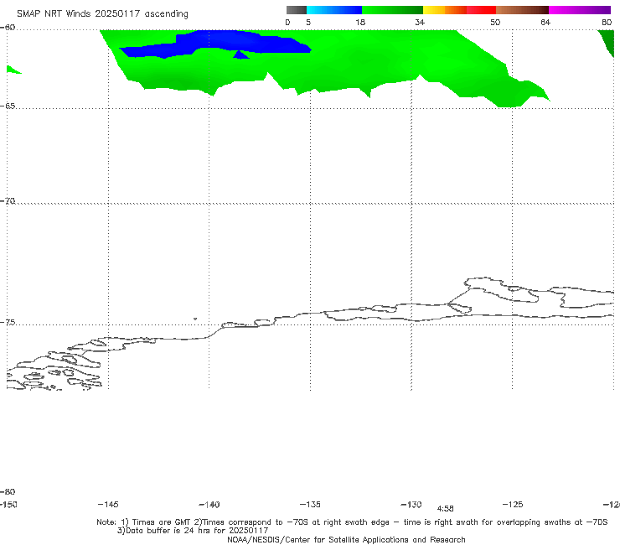This screenshot has height=545, width=620.
Task: Click the longitude label '-135'
Action: click(x=310, y=504)
